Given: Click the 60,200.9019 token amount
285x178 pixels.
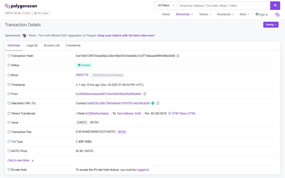Looking at the screenshot, I should point(159,113).
